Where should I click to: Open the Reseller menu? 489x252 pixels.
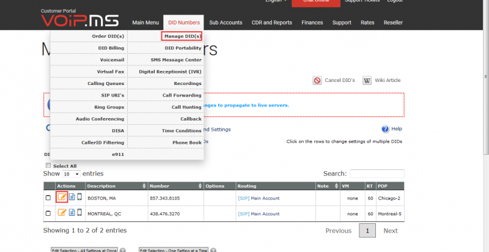pyautogui.click(x=393, y=23)
